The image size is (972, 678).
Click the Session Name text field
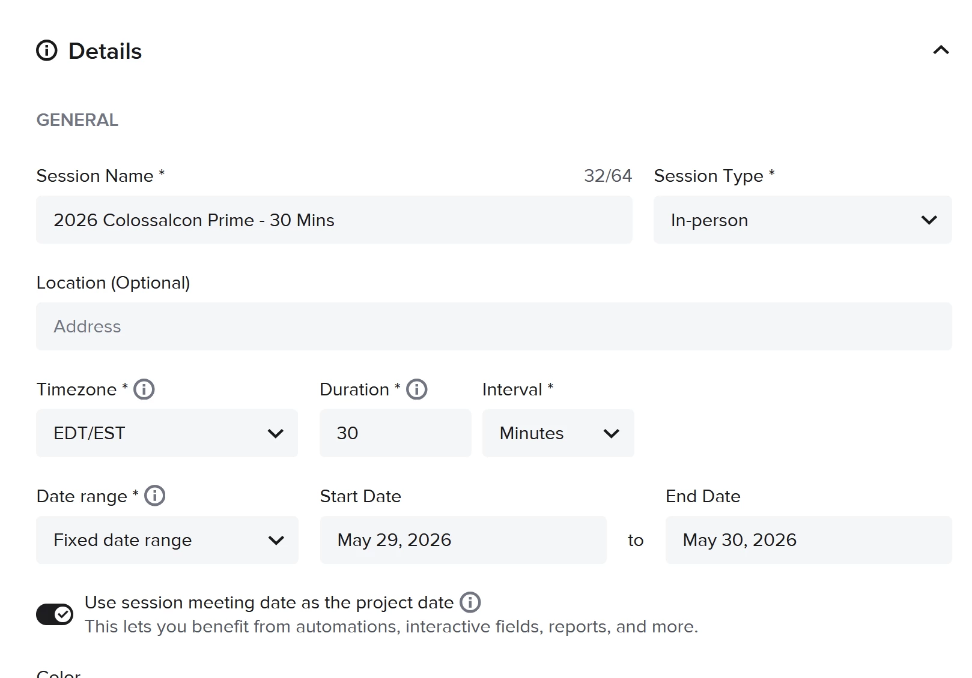pyautogui.click(x=334, y=220)
